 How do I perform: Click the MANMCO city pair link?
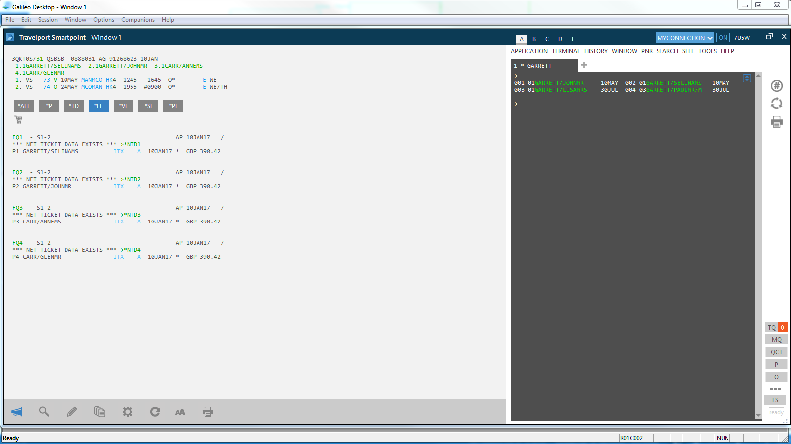(92, 80)
